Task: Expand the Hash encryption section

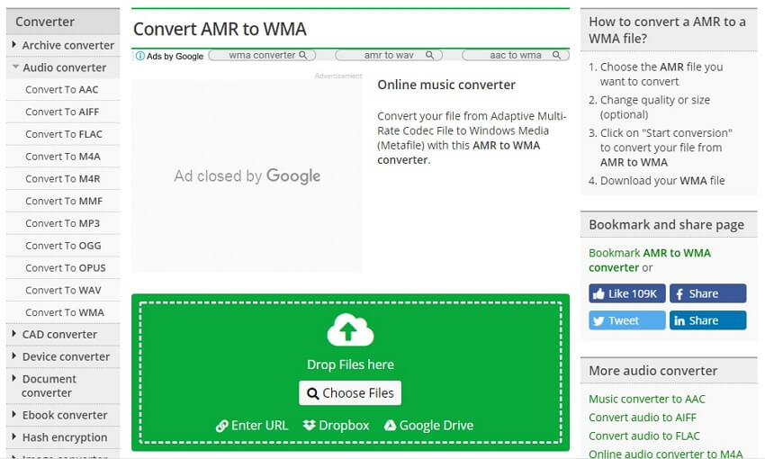Action: 62,437
